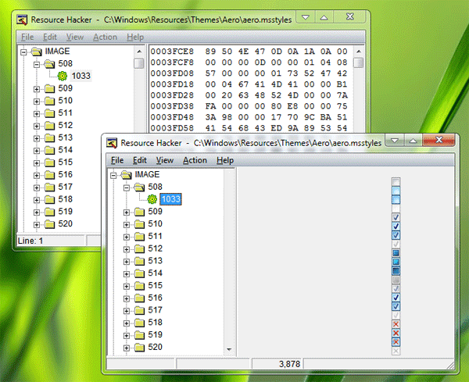Click folder icon of 518 in front window

click(139, 323)
